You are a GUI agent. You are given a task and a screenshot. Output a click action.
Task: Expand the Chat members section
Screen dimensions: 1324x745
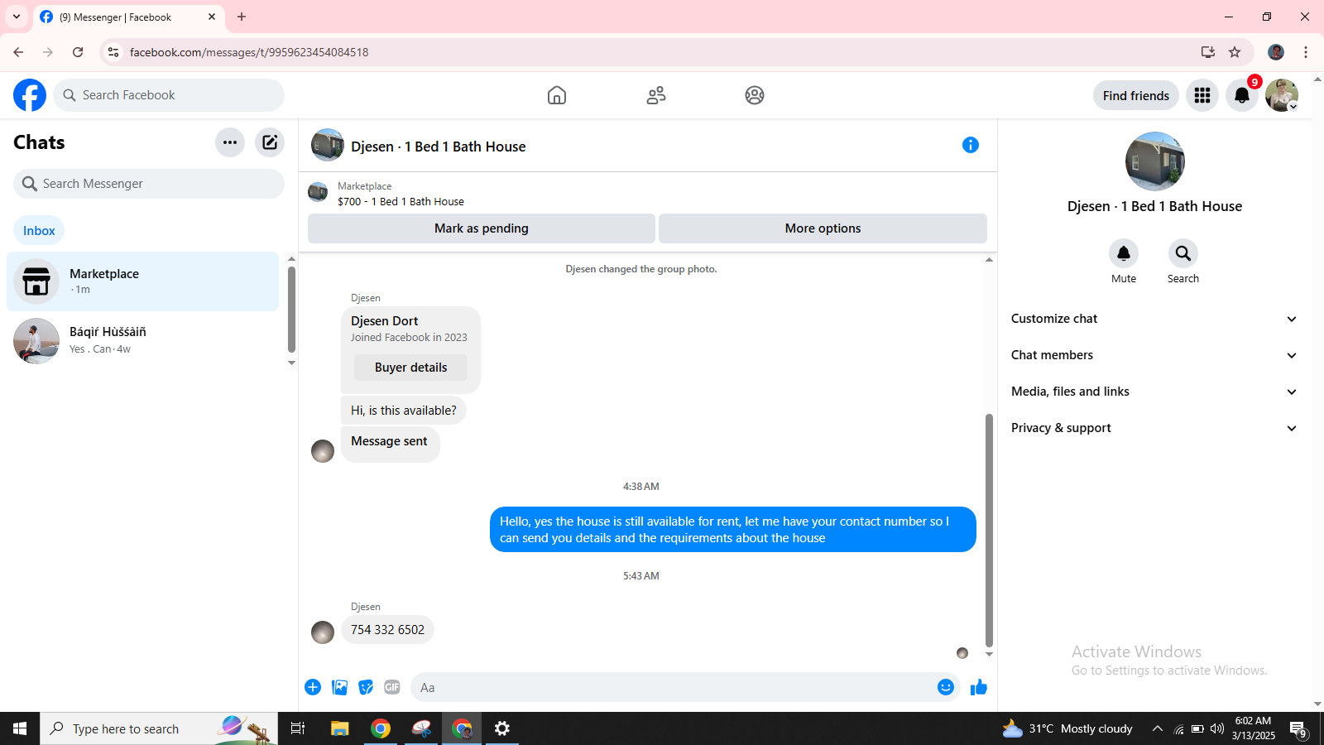coord(1154,355)
